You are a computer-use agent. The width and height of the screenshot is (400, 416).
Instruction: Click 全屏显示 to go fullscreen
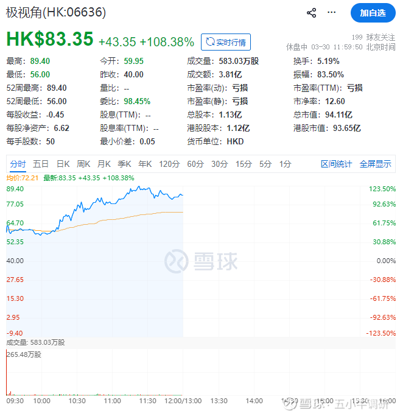coord(375,164)
